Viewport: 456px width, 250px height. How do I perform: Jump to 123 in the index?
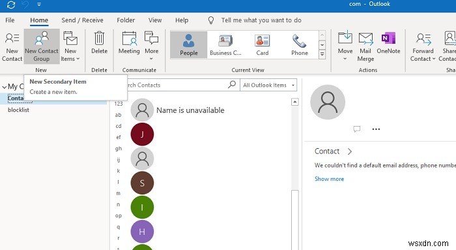pos(119,104)
